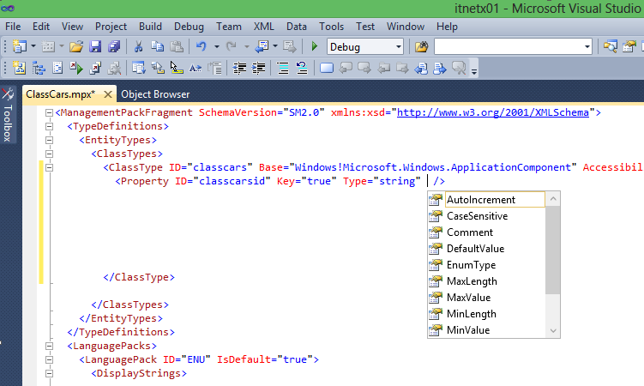Click the Copy icon in toolbar

coord(157,46)
